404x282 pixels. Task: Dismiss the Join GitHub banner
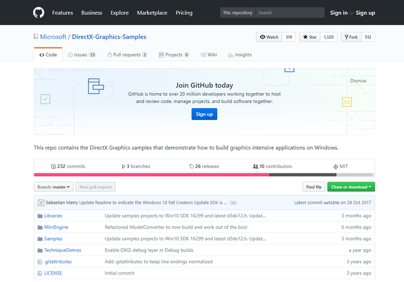click(358, 81)
